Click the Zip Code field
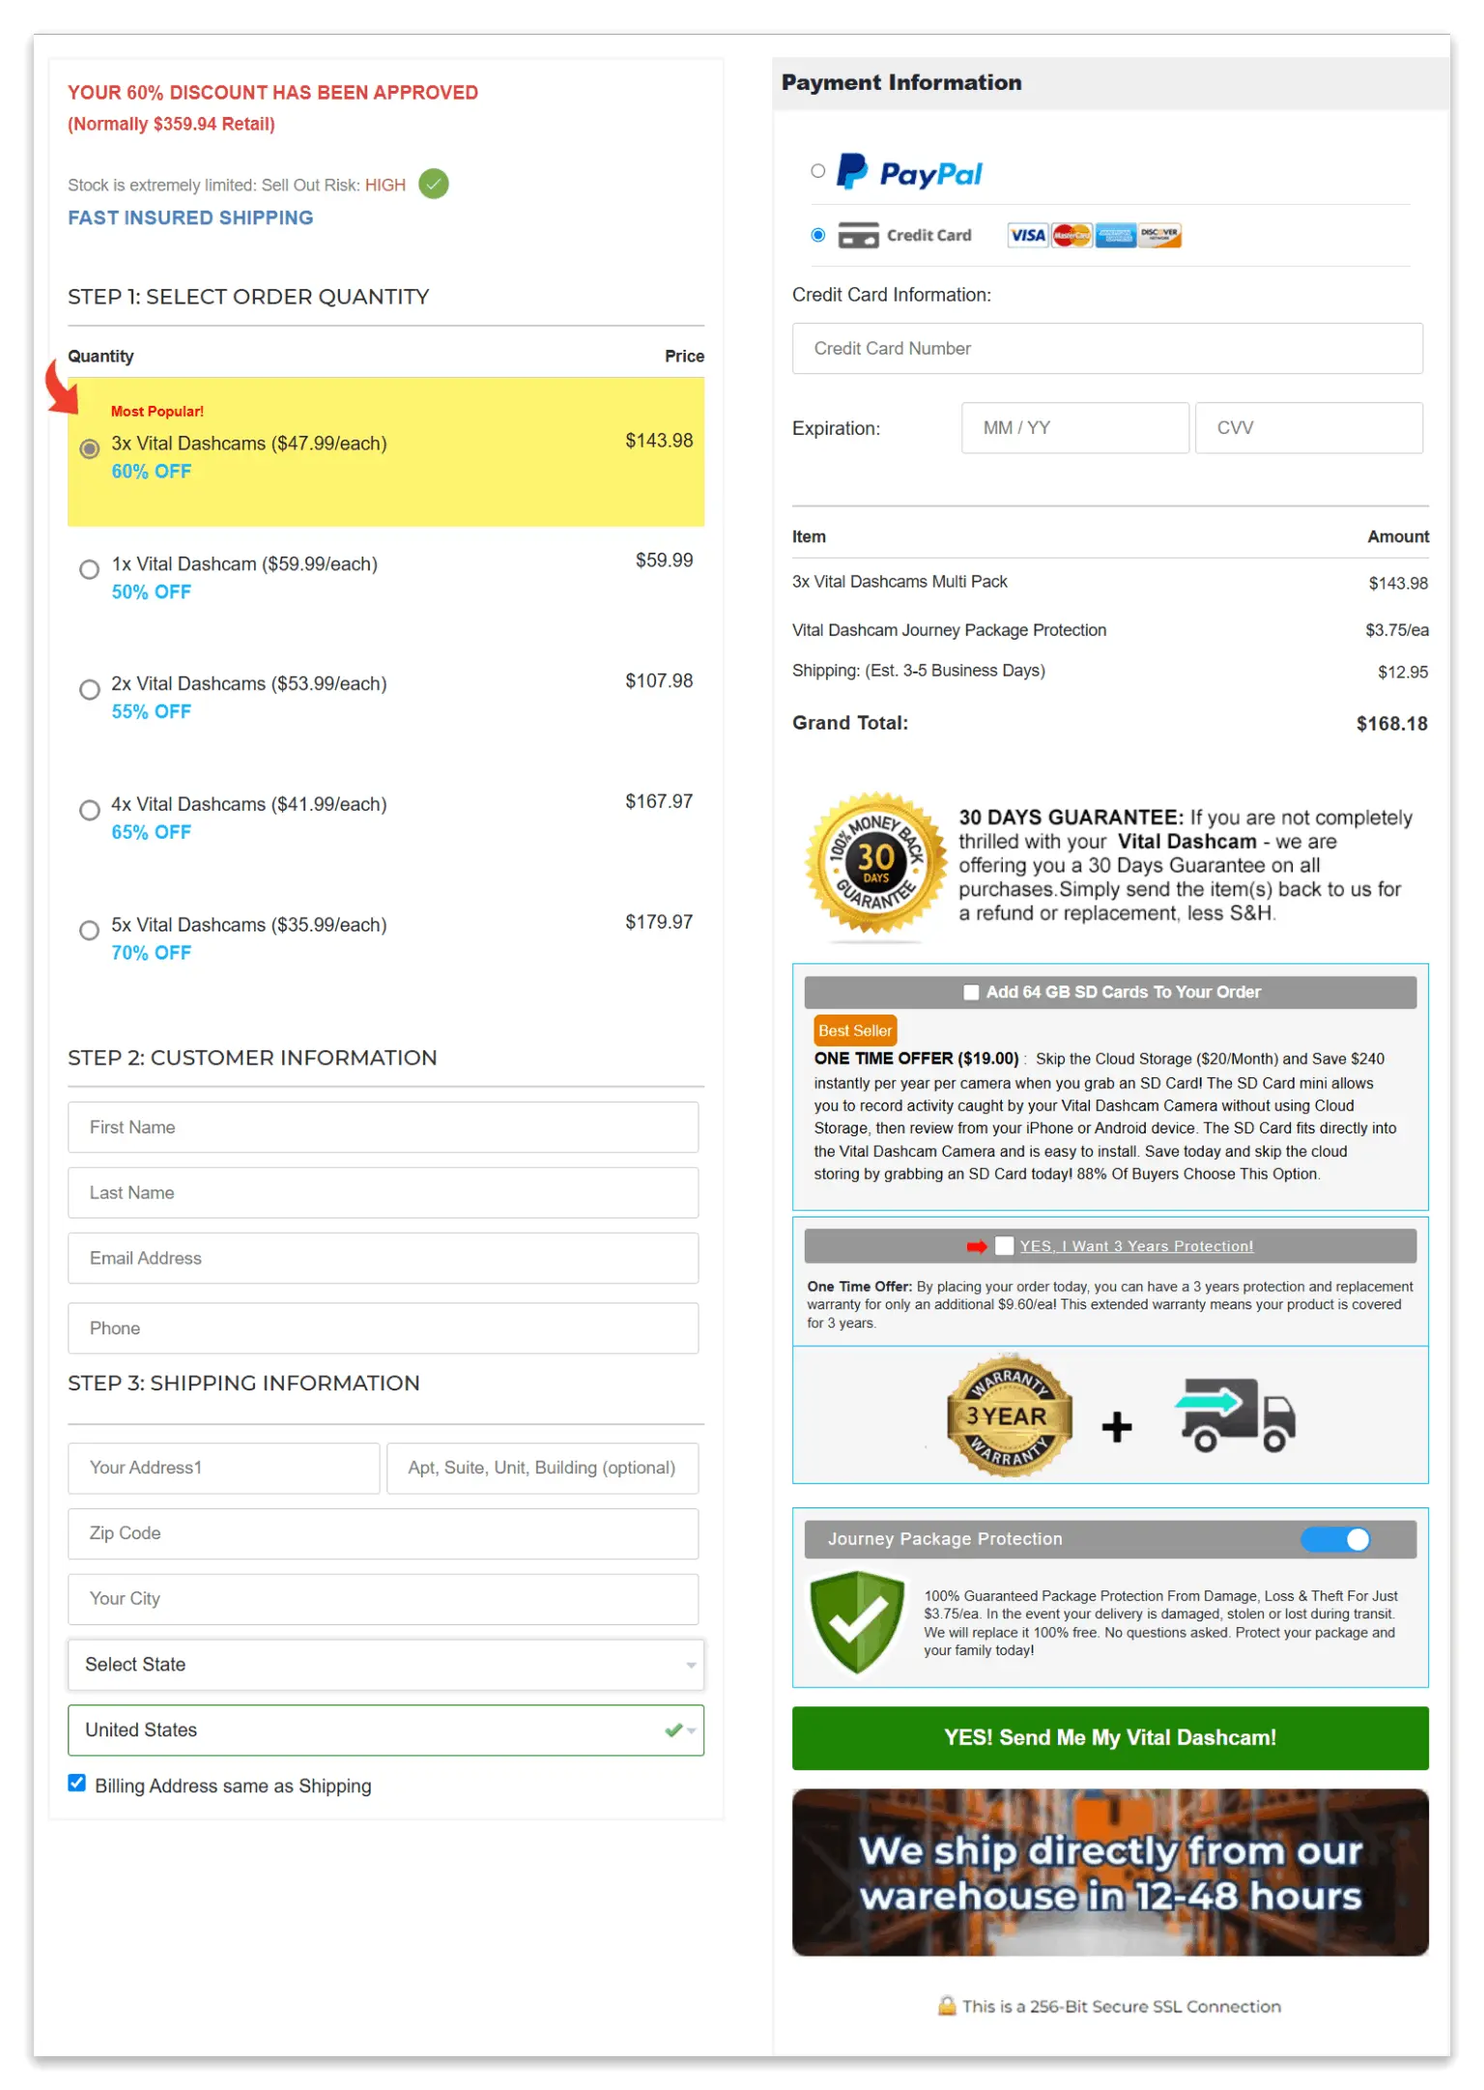 pos(383,1533)
